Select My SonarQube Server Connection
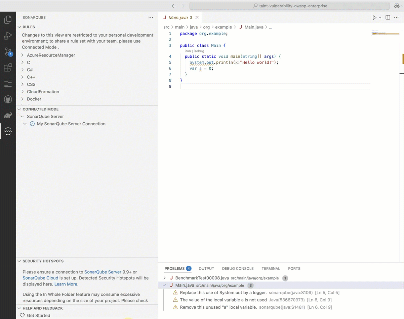This screenshot has width=404, height=319. point(71,124)
